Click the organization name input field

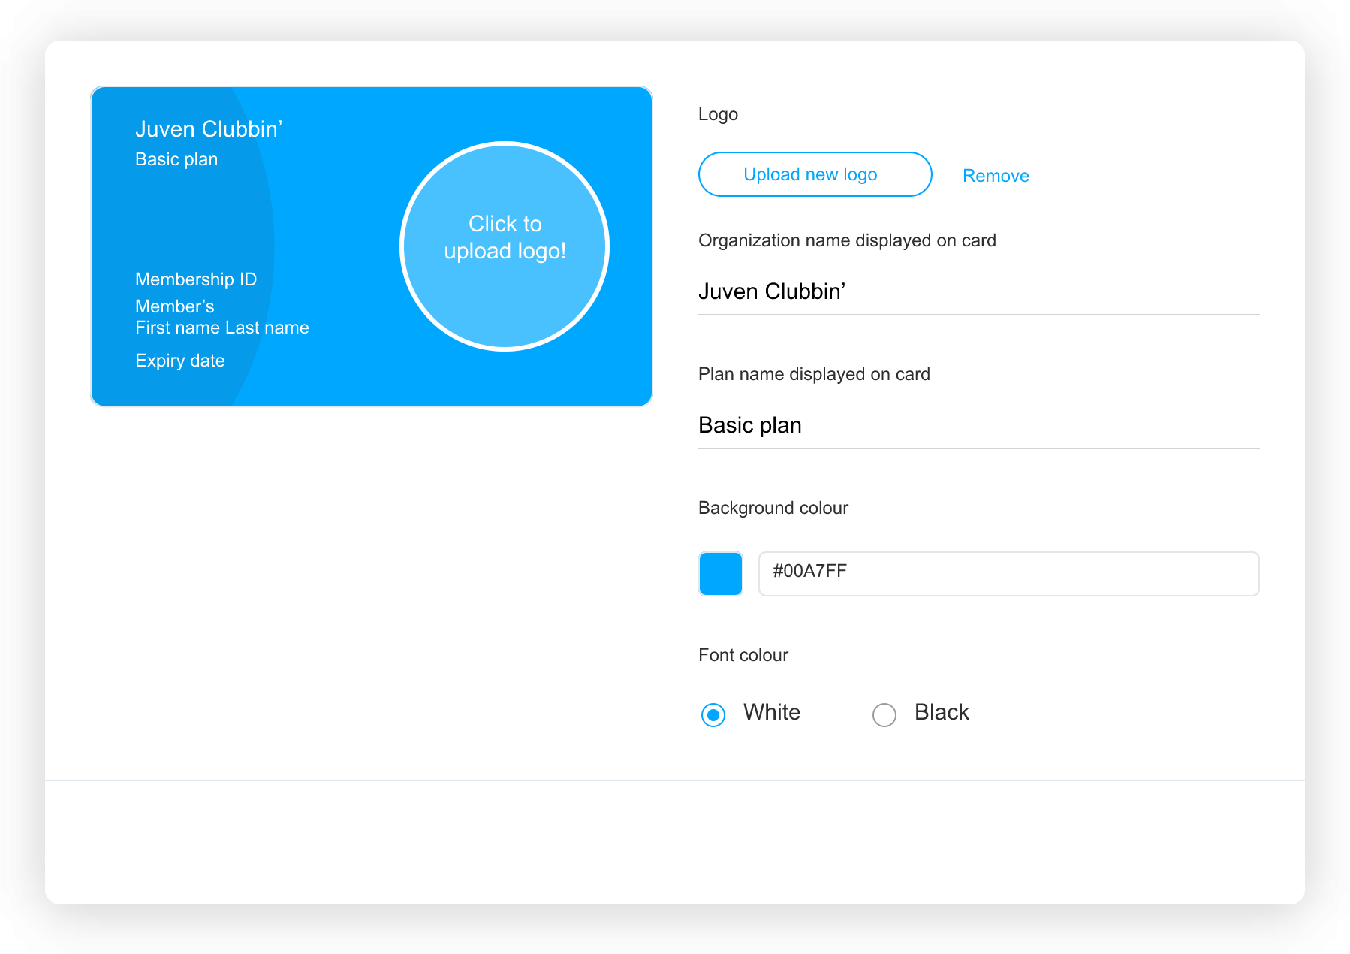(x=978, y=291)
